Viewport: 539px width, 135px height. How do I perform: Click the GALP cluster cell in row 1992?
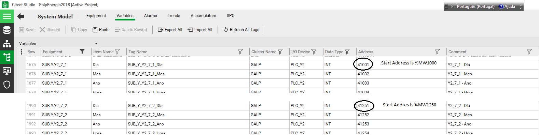click(256, 124)
